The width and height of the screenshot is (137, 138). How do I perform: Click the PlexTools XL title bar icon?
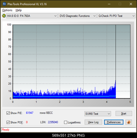tap(4, 4)
